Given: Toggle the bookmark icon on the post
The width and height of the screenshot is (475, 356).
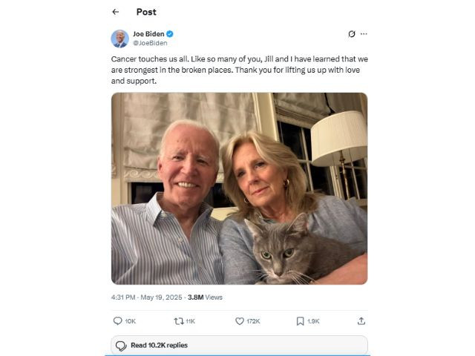Looking at the screenshot, I should 300,321.
